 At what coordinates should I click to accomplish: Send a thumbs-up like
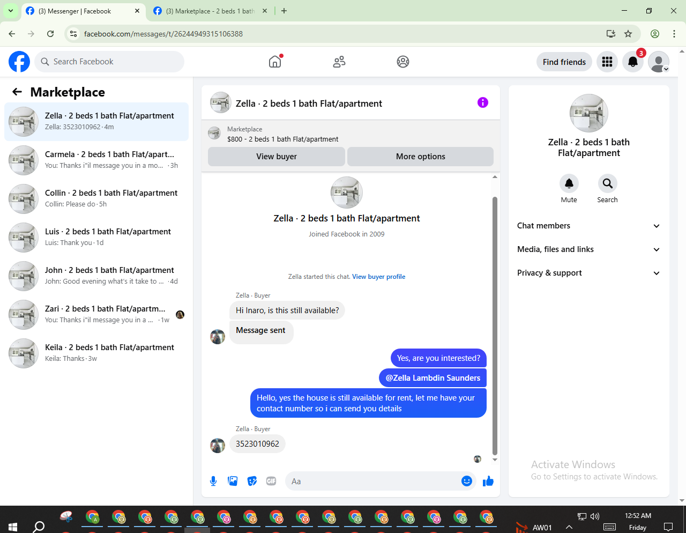(488, 481)
